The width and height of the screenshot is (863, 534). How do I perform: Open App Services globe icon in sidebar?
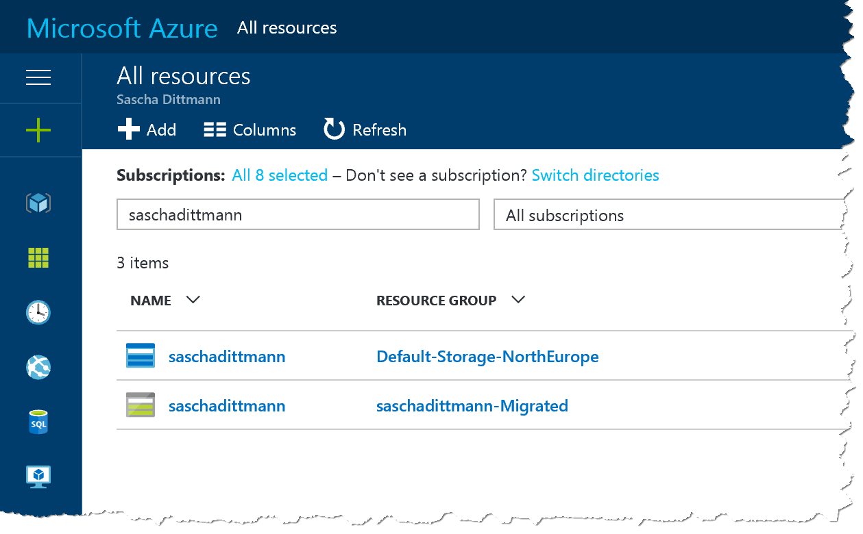point(38,368)
